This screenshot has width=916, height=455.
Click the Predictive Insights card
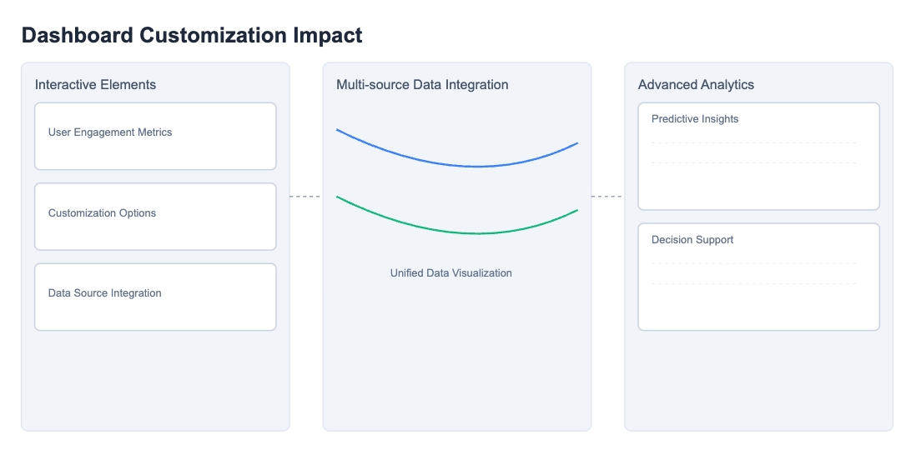click(x=759, y=157)
